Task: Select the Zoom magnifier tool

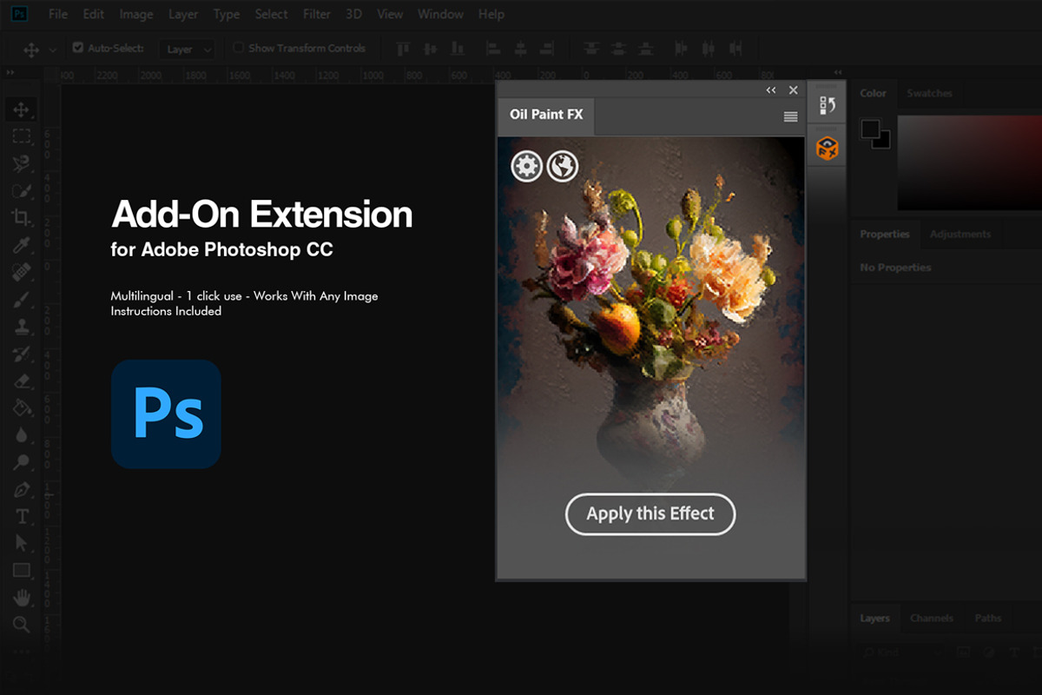Action: coord(22,624)
